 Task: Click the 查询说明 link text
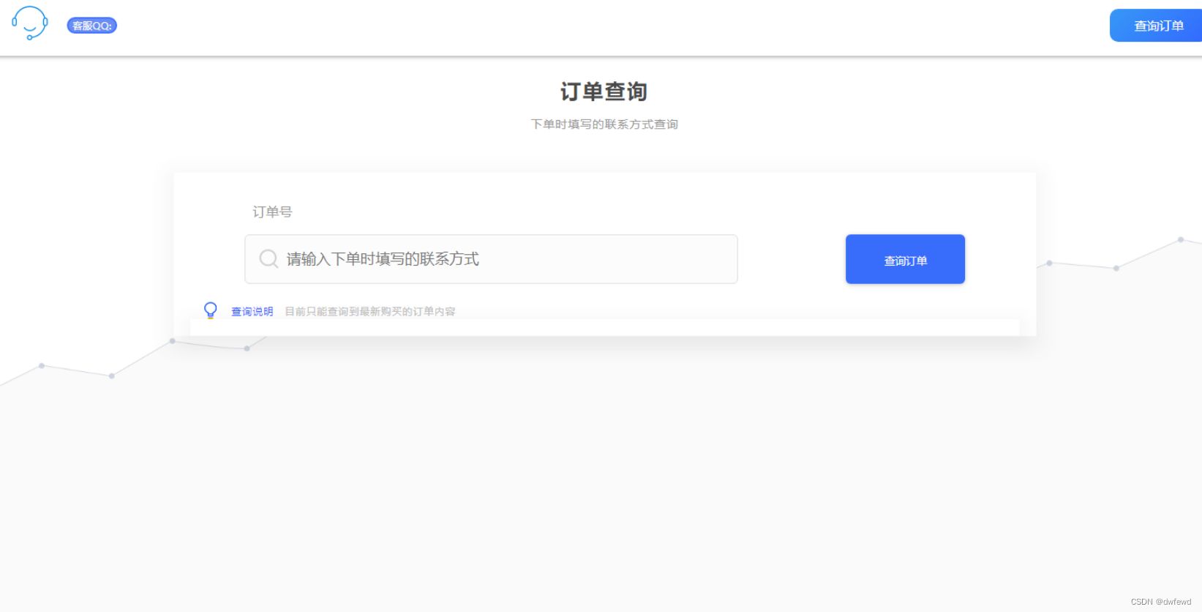tap(252, 312)
